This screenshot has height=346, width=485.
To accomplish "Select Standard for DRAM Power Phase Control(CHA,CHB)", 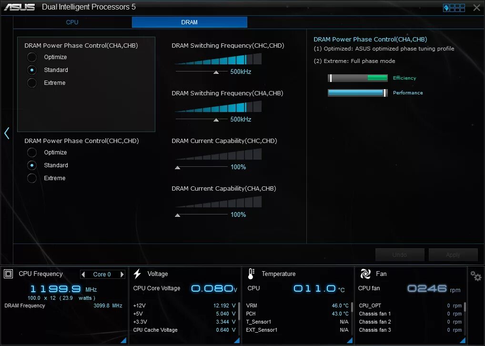I will click(32, 70).
